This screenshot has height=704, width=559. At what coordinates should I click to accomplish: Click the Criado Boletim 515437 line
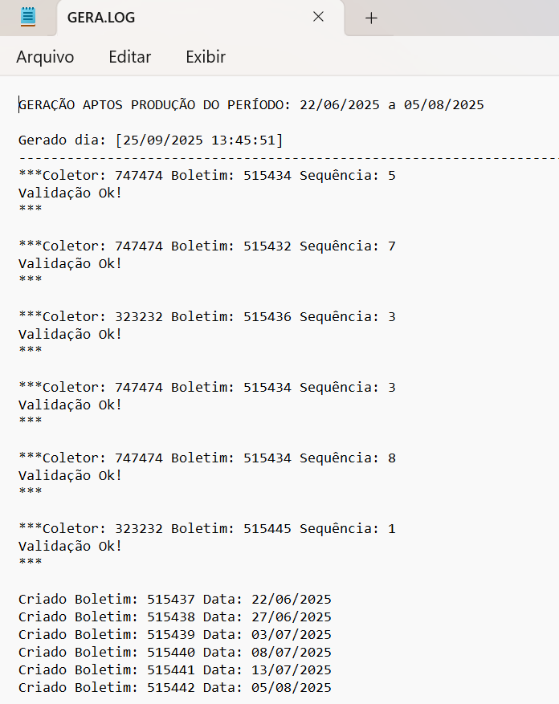tap(174, 600)
